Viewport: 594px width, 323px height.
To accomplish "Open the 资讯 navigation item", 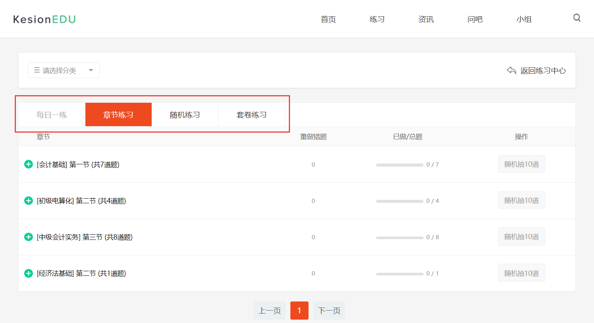I will tap(426, 19).
